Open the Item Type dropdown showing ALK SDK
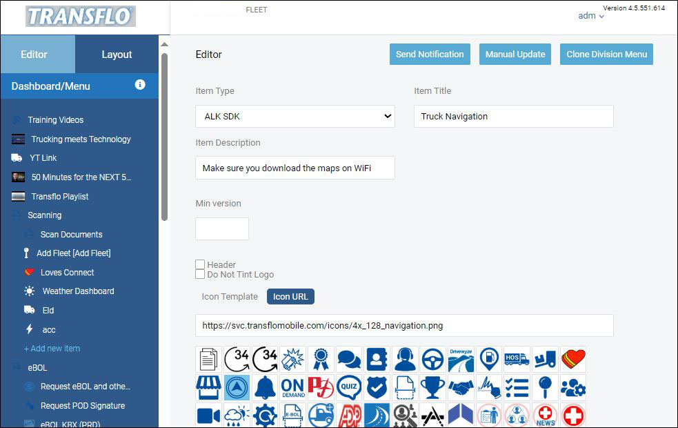The height and width of the screenshot is (428, 678). [x=295, y=116]
